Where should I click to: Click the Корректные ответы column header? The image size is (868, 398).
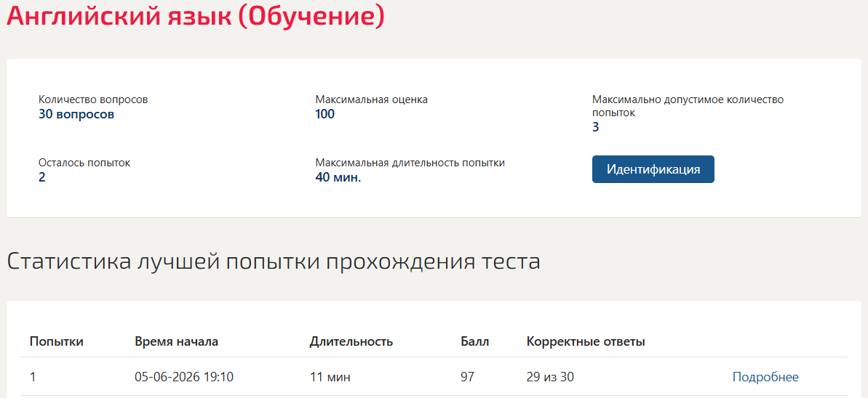(x=586, y=341)
